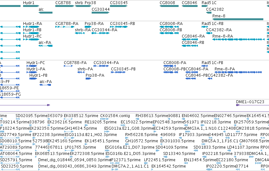Click the CG8008 gene label
Screen dimensions: 269x171
pos(167,3)
